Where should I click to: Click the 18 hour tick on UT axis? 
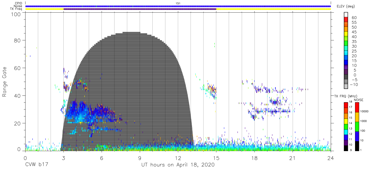254,158
